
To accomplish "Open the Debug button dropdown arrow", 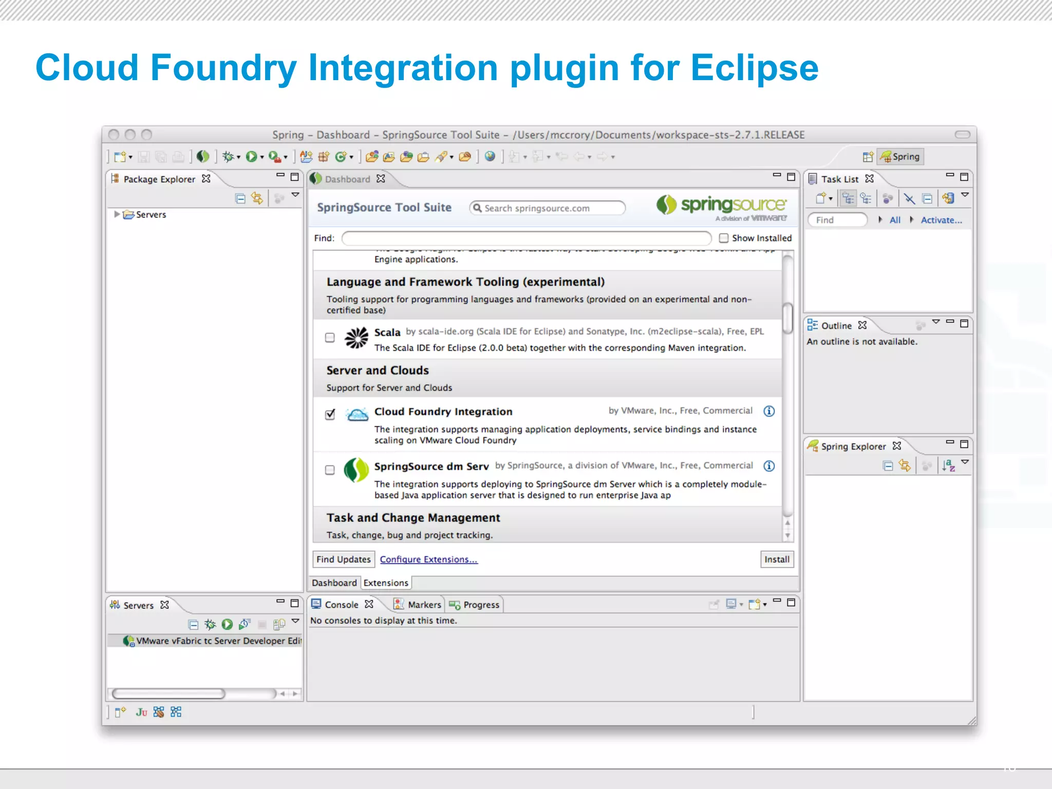I will pos(238,157).
